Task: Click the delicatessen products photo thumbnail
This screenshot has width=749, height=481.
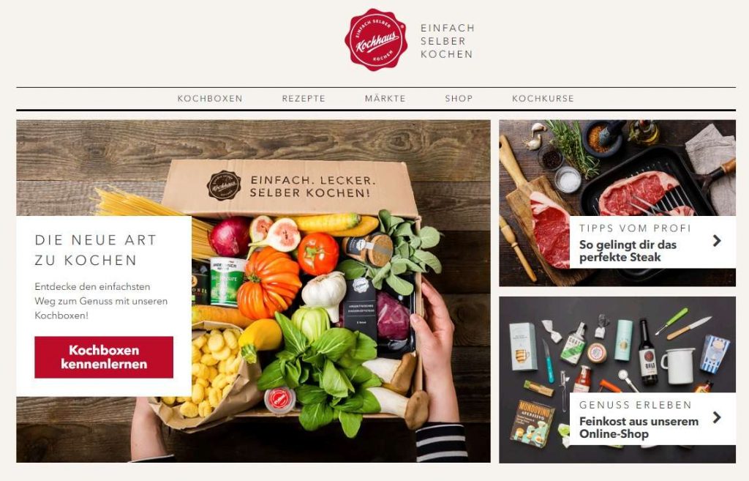Action: tap(617, 380)
